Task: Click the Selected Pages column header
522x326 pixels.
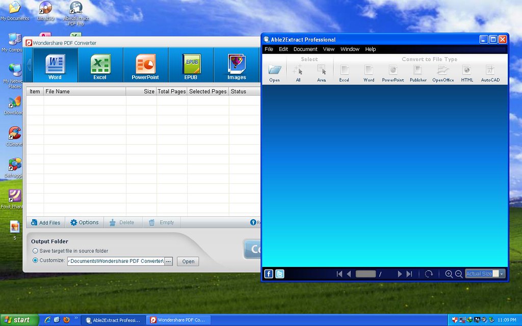Action: tap(208, 92)
